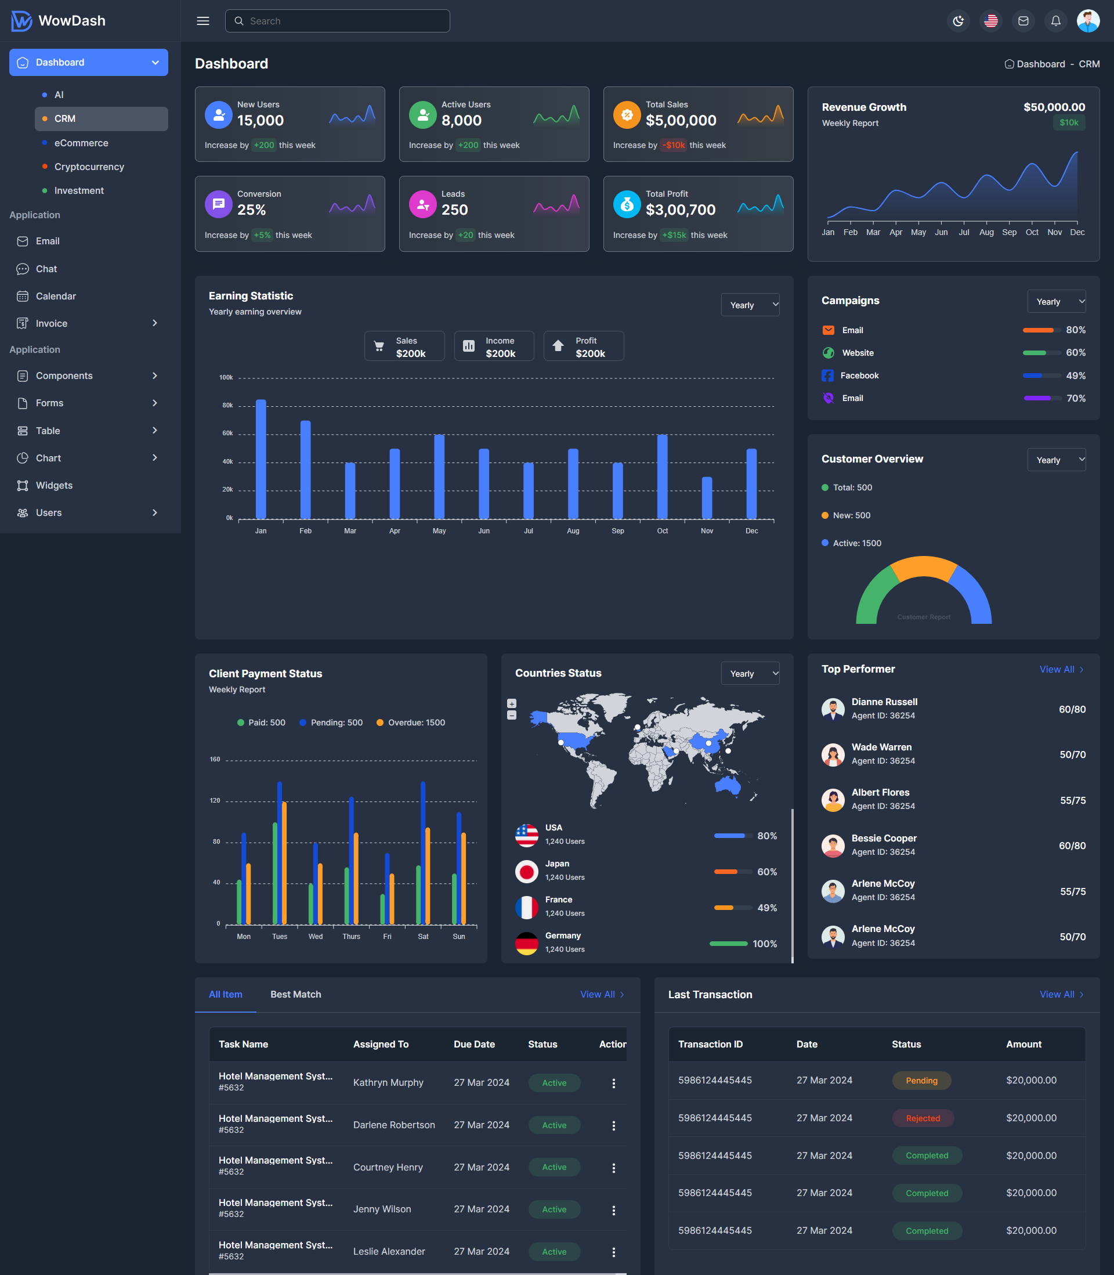
Task: Open Calendar from the sidebar
Action: (56, 296)
